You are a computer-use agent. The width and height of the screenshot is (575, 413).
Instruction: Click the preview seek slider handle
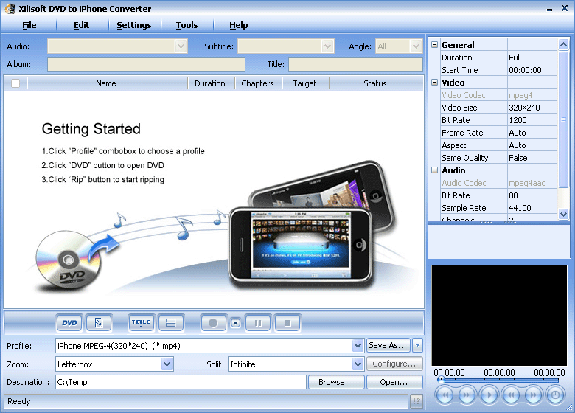coord(441,379)
